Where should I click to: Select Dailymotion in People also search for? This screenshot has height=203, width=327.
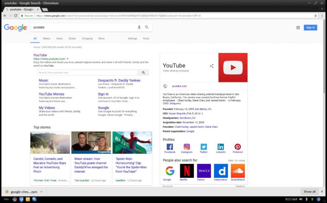(221, 171)
